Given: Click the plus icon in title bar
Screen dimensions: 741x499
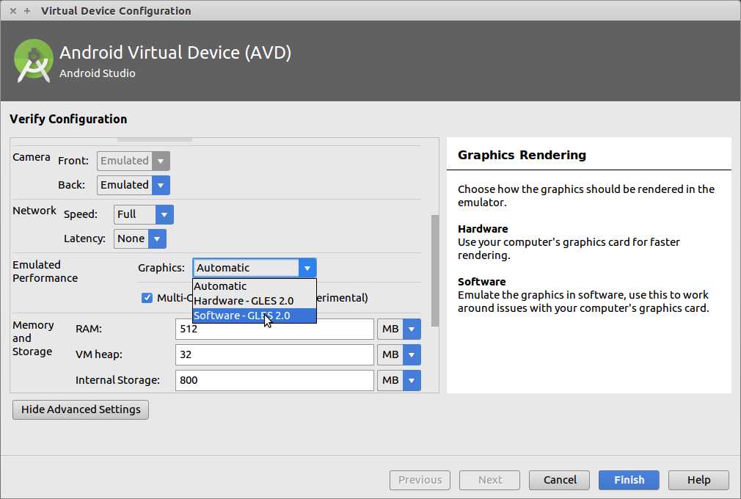Looking at the screenshot, I should coord(27,11).
